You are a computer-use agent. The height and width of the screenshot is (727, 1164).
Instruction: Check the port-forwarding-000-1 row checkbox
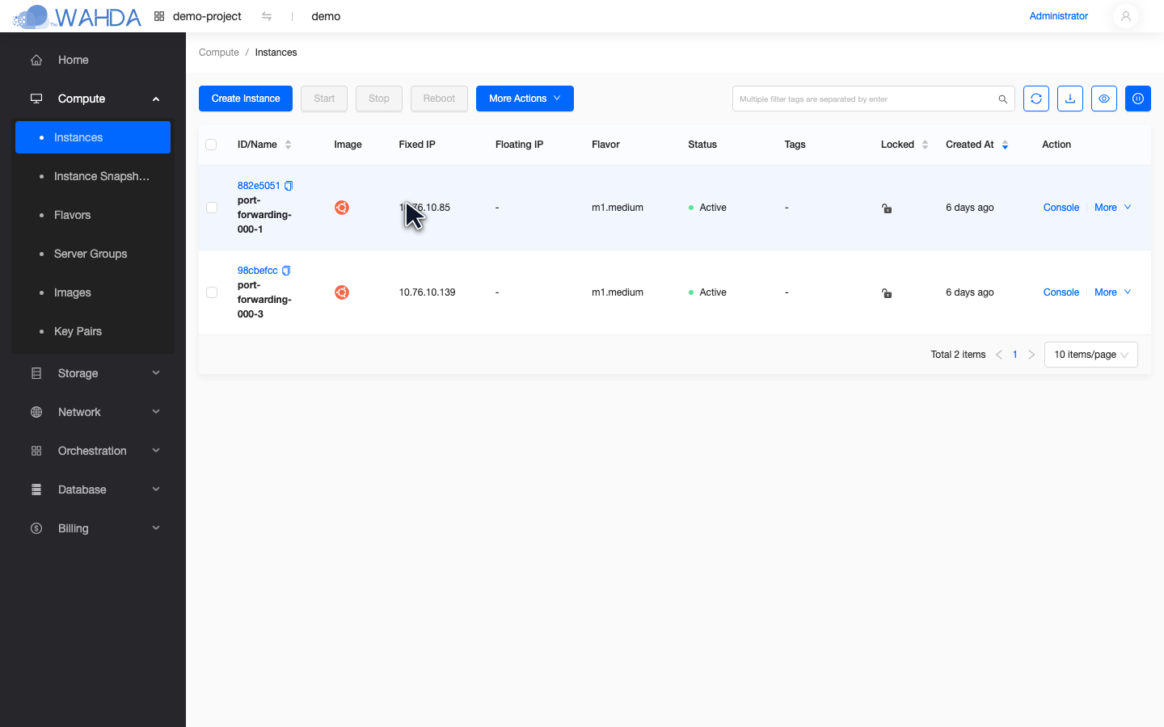[212, 208]
